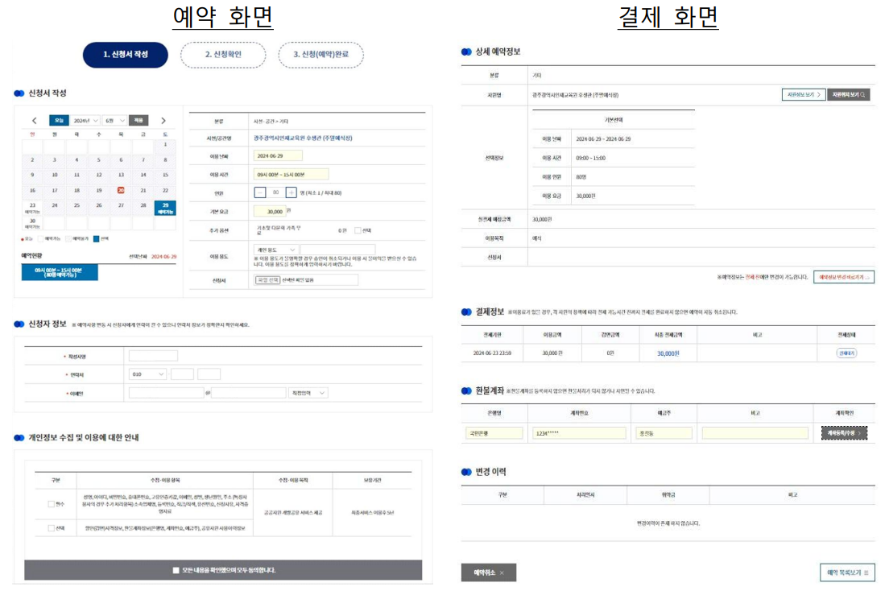
Task: Select calendar date 23
Action: coord(32,208)
